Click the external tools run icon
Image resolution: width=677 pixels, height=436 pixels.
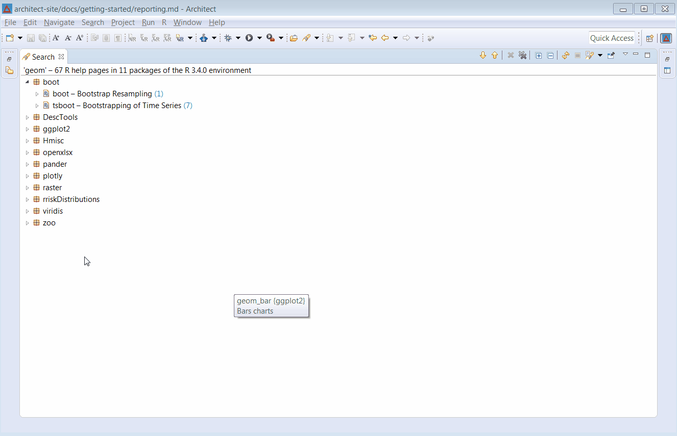[271, 38]
